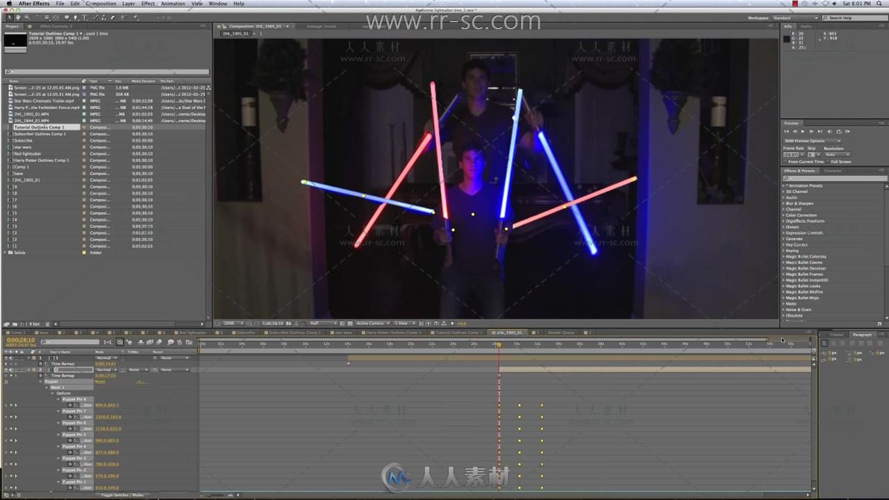The image size is (889, 500).
Task: Toggle Live Update icon in timeline
Action: pyautogui.click(x=120, y=342)
